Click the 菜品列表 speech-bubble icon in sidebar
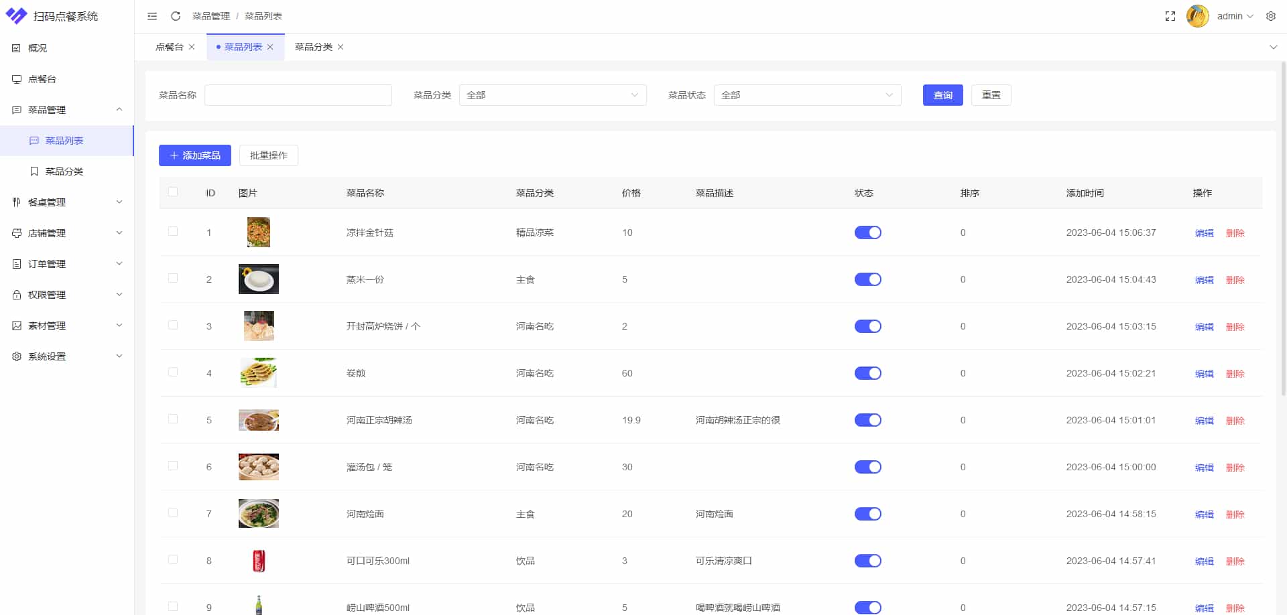This screenshot has height=615, width=1287. (34, 141)
